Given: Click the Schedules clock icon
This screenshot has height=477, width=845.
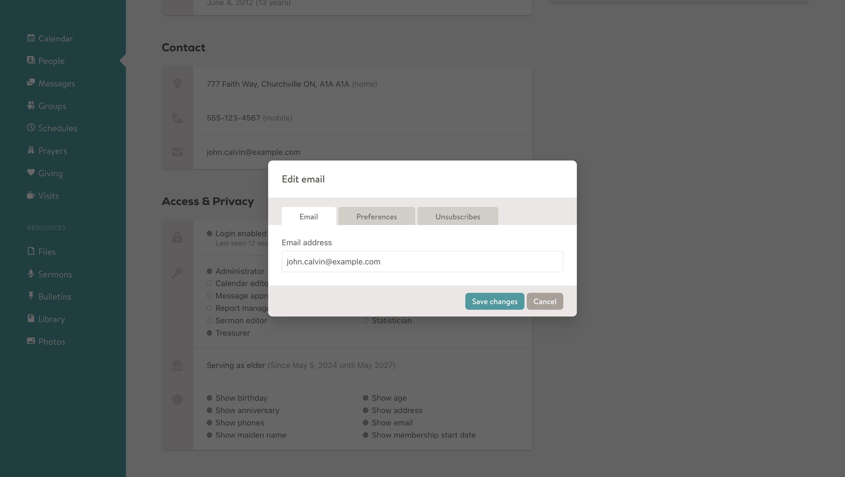Looking at the screenshot, I should (x=31, y=128).
